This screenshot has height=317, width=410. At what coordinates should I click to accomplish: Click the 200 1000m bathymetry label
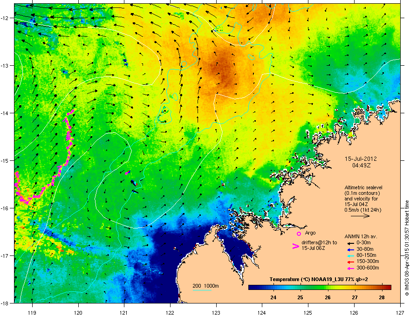click(205, 286)
